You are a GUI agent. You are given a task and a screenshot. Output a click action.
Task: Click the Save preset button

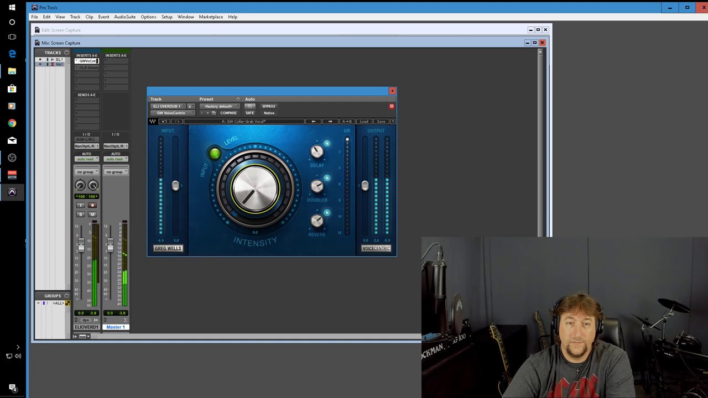pyautogui.click(x=381, y=122)
